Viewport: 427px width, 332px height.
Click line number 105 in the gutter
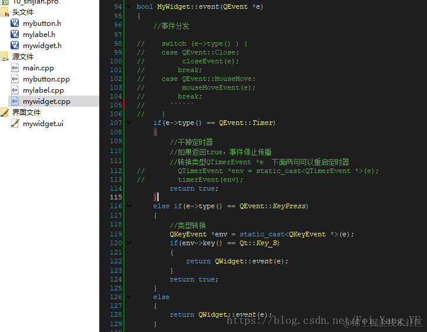116,105
